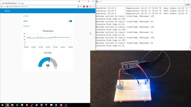Open the orange PowerPoint-style taskbar icon
The height and width of the screenshot is (107, 191).
pyautogui.click(x=61, y=105)
